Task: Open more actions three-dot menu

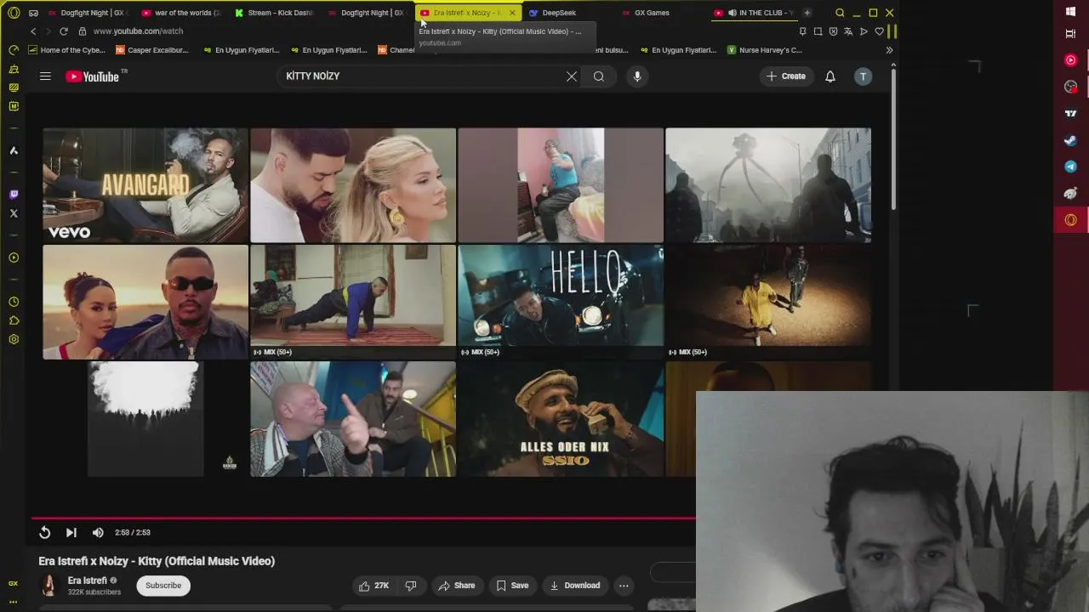Action: click(624, 586)
